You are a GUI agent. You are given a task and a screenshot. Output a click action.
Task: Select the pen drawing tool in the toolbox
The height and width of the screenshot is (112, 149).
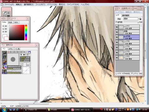pyautogui.click(x=5, y=13)
